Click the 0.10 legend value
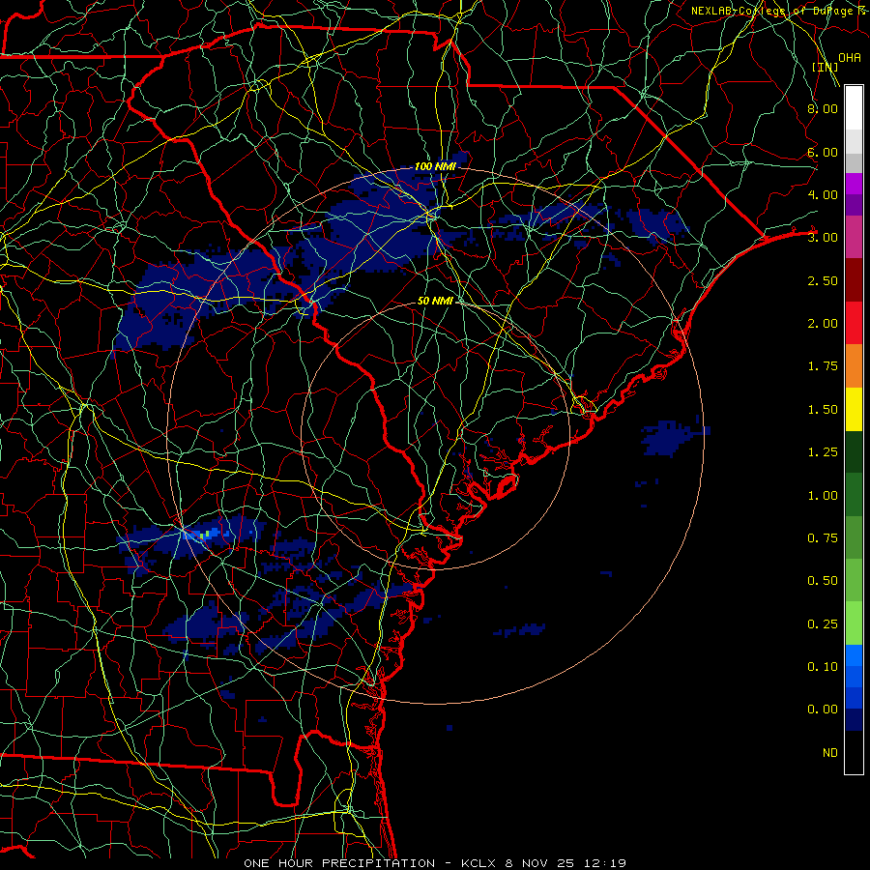Screen dimensions: 870x870 tap(823, 667)
